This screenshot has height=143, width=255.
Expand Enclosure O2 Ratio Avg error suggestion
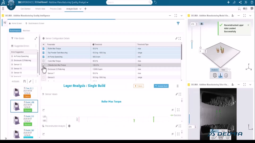point(12,60)
